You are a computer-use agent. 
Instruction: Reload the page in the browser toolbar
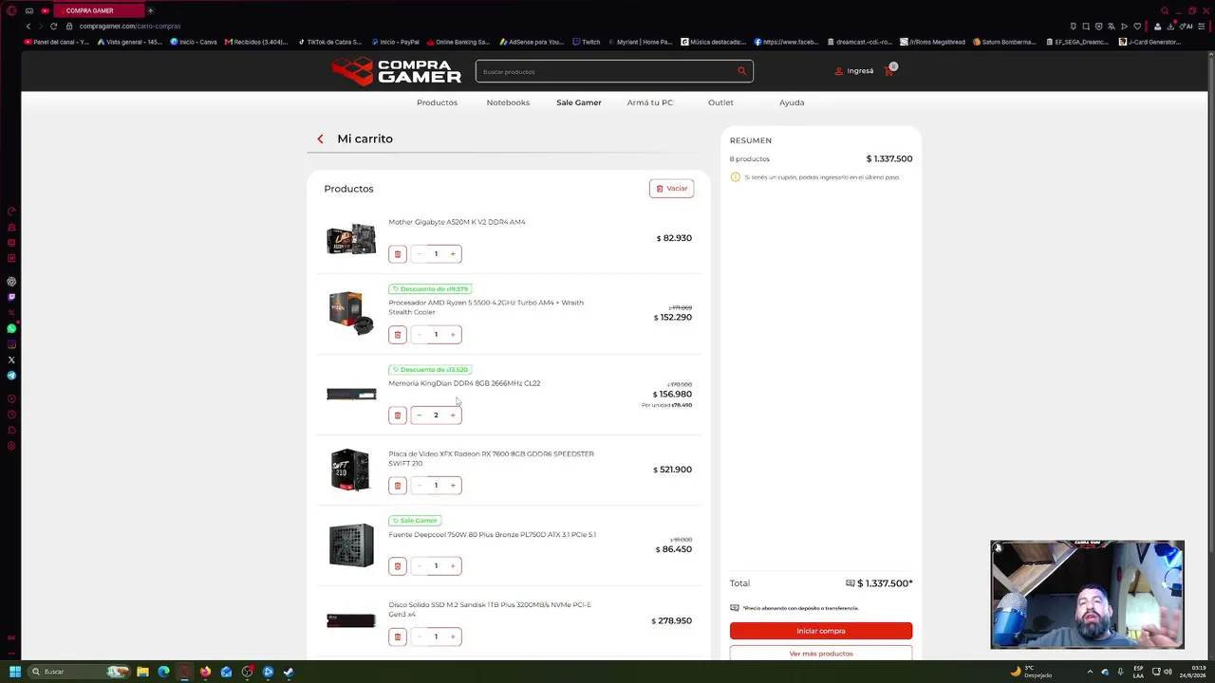pos(53,26)
